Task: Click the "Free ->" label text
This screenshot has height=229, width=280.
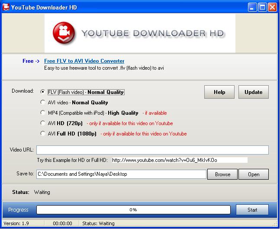Action: pyautogui.click(x=31, y=61)
